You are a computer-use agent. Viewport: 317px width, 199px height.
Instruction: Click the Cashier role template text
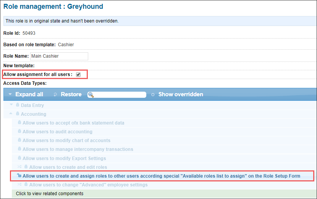pos(66,45)
